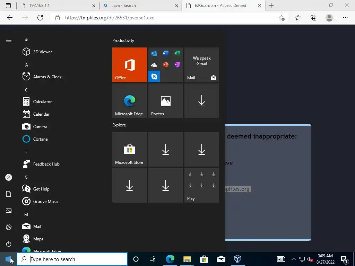This screenshot has height=266, width=355.
Task: Click the browser Back button
Action: click(x=9, y=18)
